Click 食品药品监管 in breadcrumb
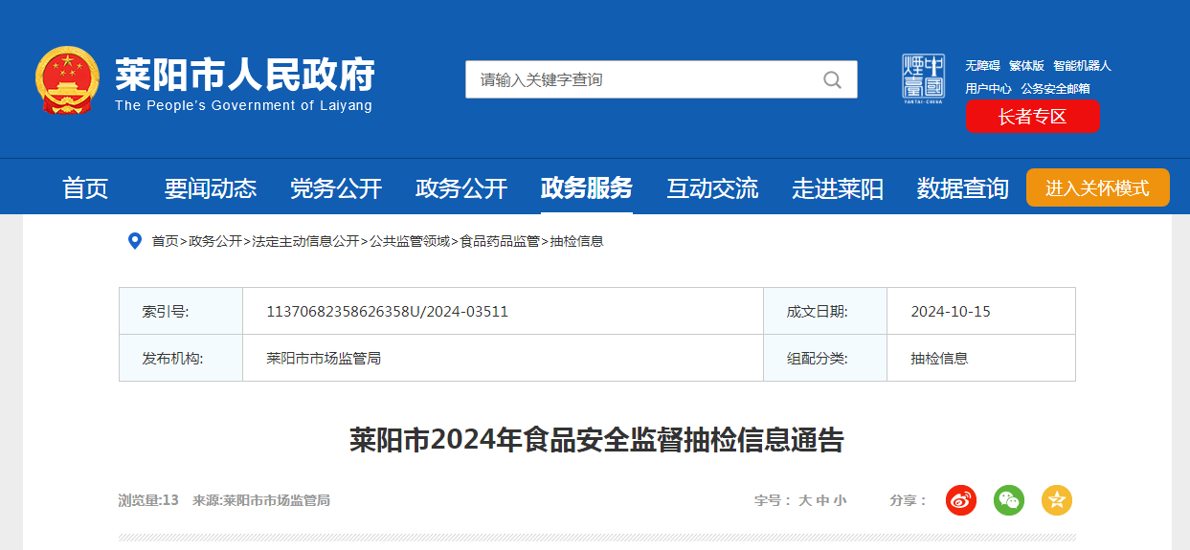 click(500, 241)
